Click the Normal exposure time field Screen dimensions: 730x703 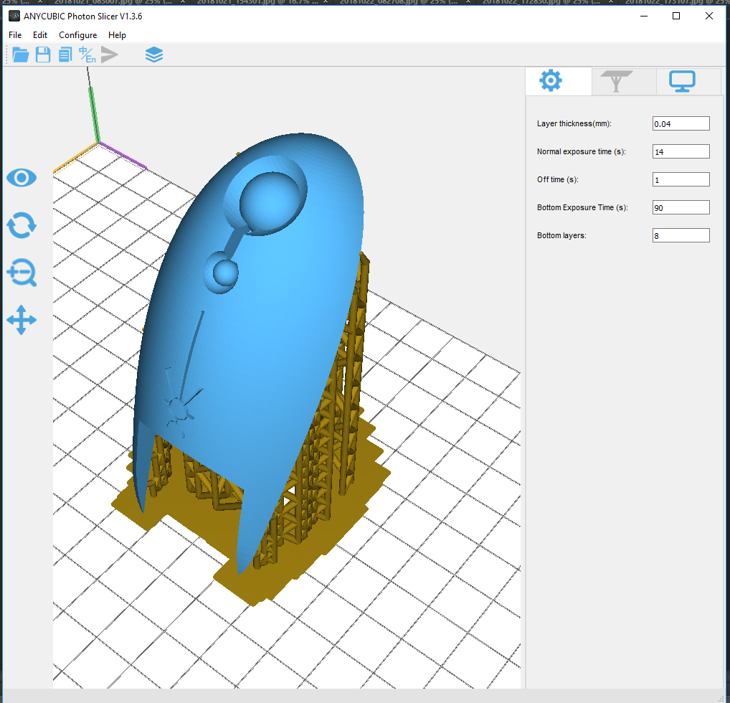tap(681, 151)
